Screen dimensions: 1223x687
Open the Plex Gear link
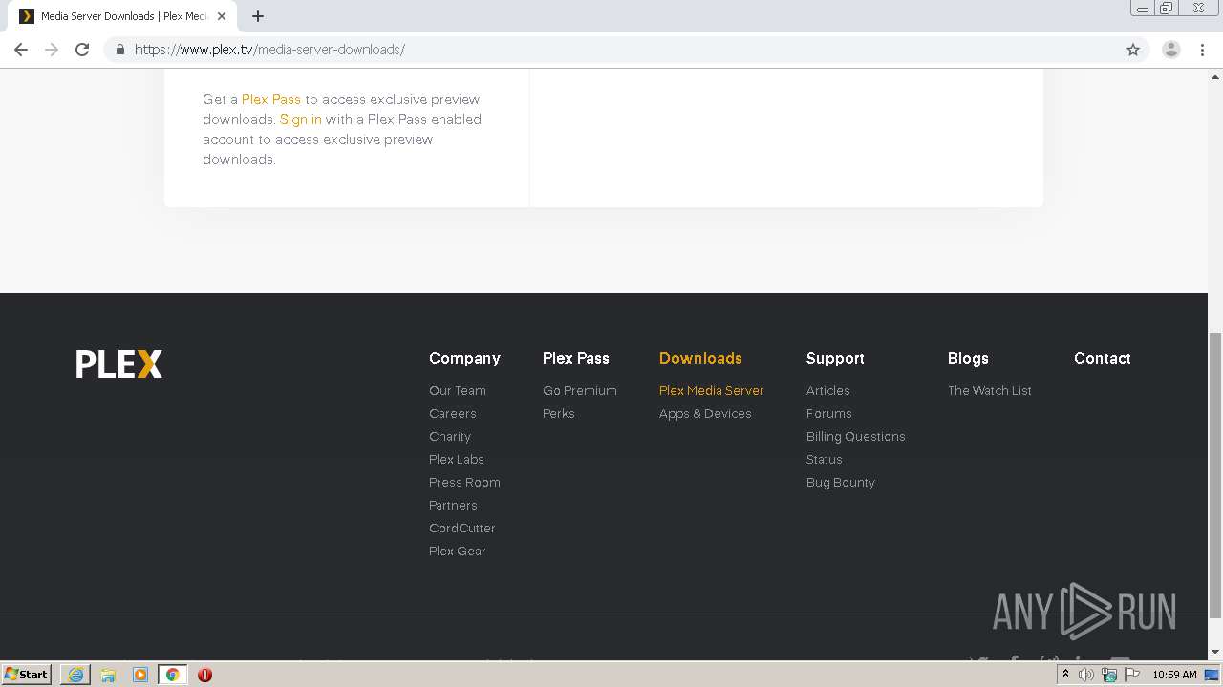click(458, 551)
